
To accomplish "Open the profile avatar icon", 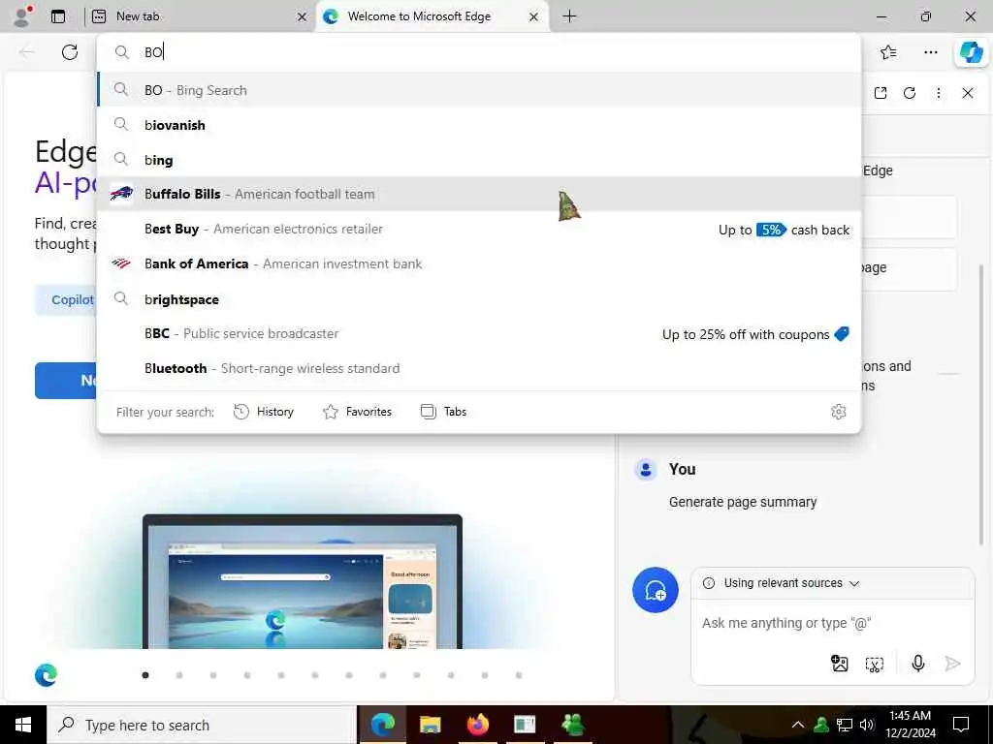I will click(x=22, y=16).
